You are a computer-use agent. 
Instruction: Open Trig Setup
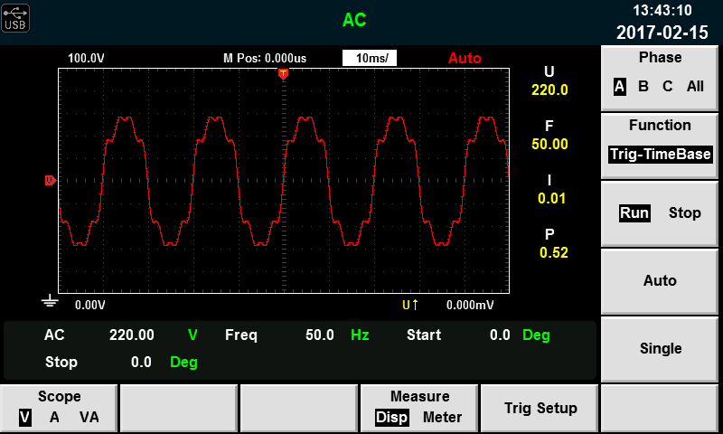click(x=540, y=409)
